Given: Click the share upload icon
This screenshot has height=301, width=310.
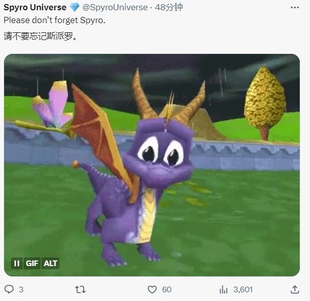Looking at the screenshot, I should click(295, 290).
